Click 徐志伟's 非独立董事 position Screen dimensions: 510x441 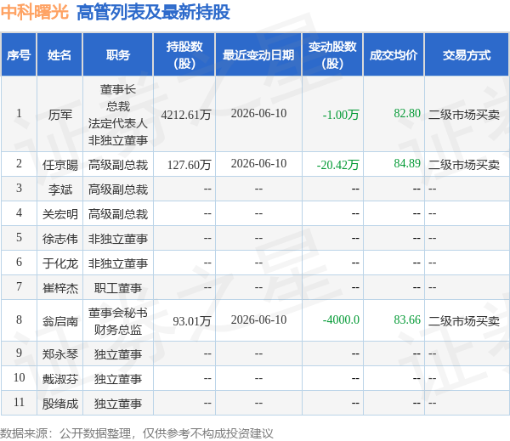(x=118, y=239)
